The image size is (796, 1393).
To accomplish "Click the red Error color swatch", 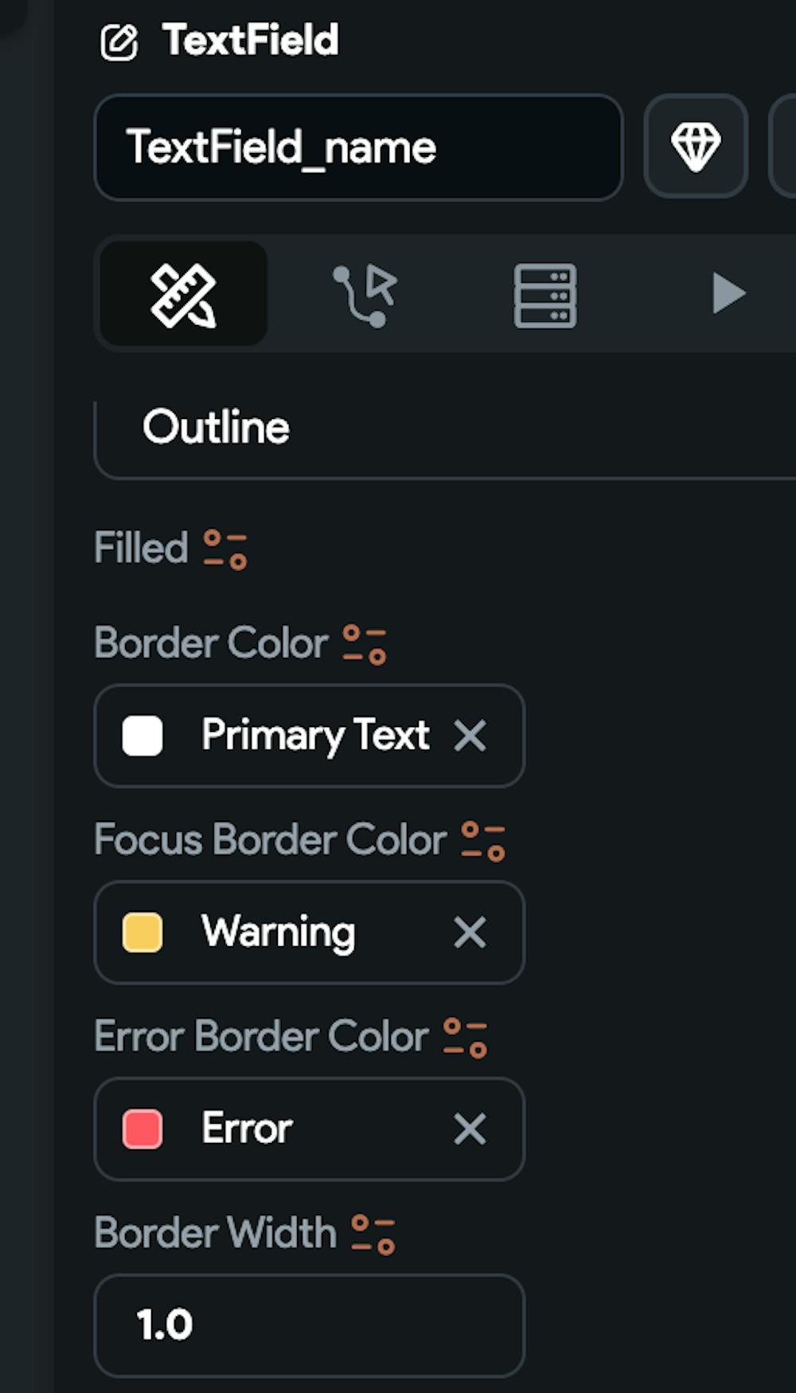I will click(x=142, y=1129).
